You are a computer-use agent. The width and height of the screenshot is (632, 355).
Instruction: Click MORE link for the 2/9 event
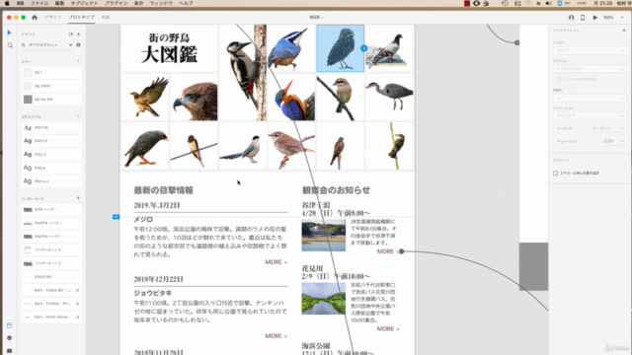[x=388, y=328]
